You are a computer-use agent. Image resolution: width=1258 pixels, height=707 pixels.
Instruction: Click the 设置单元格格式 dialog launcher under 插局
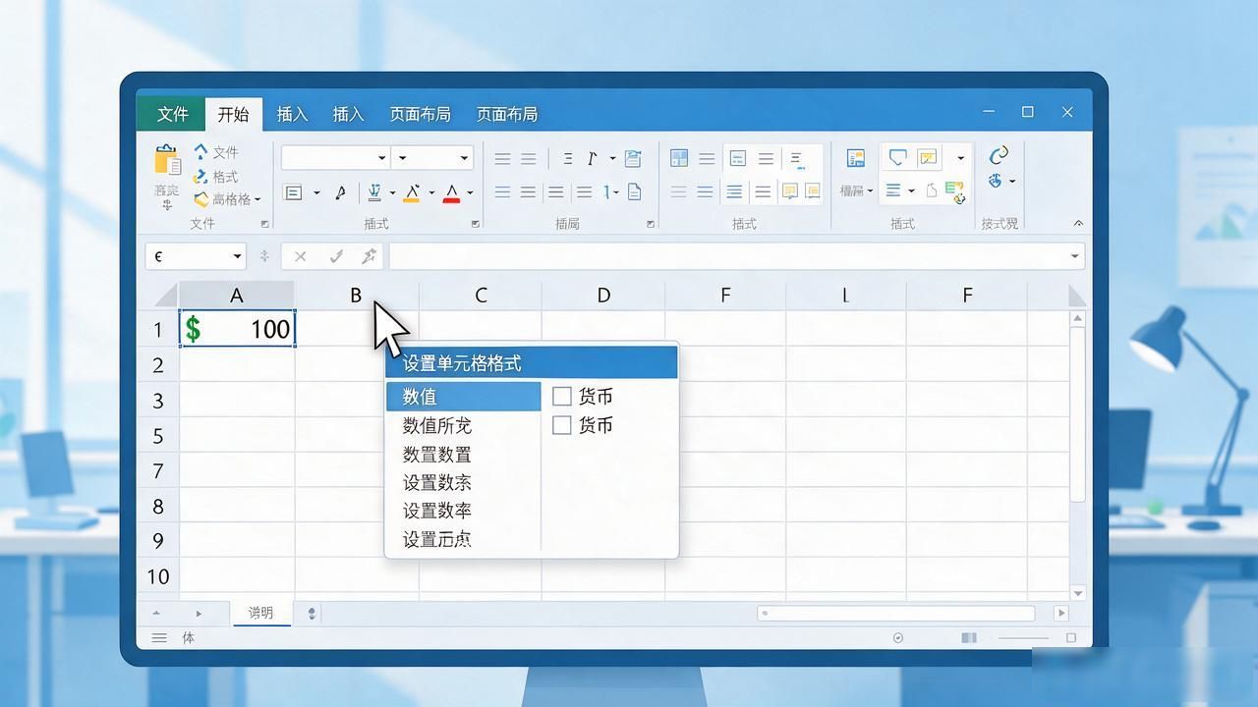(x=651, y=224)
